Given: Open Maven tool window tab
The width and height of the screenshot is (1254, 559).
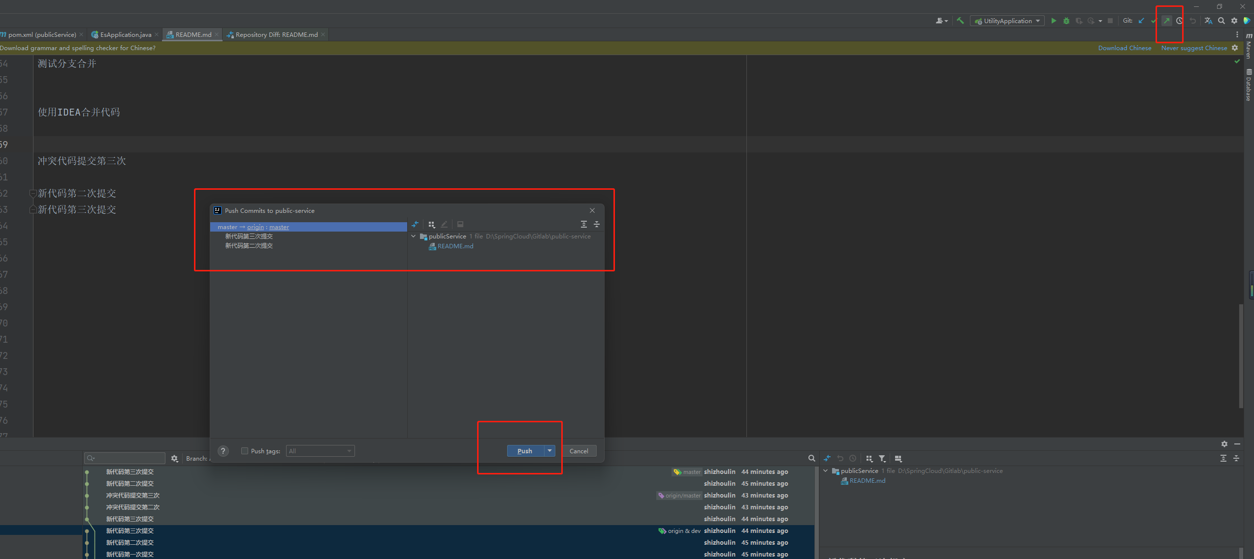Looking at the screenshot, I should (1249, 46).
